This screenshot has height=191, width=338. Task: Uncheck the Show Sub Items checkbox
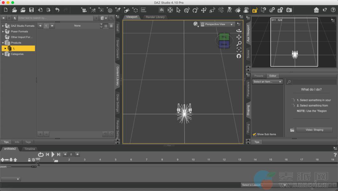point(254,134)
